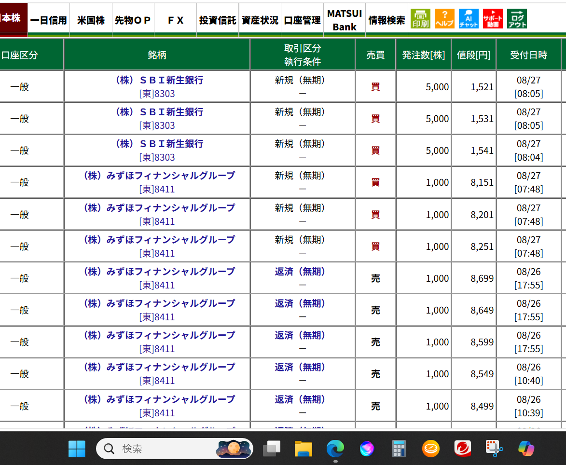Click 返済（無期） in the 8,599 yen row

point(300,335)
